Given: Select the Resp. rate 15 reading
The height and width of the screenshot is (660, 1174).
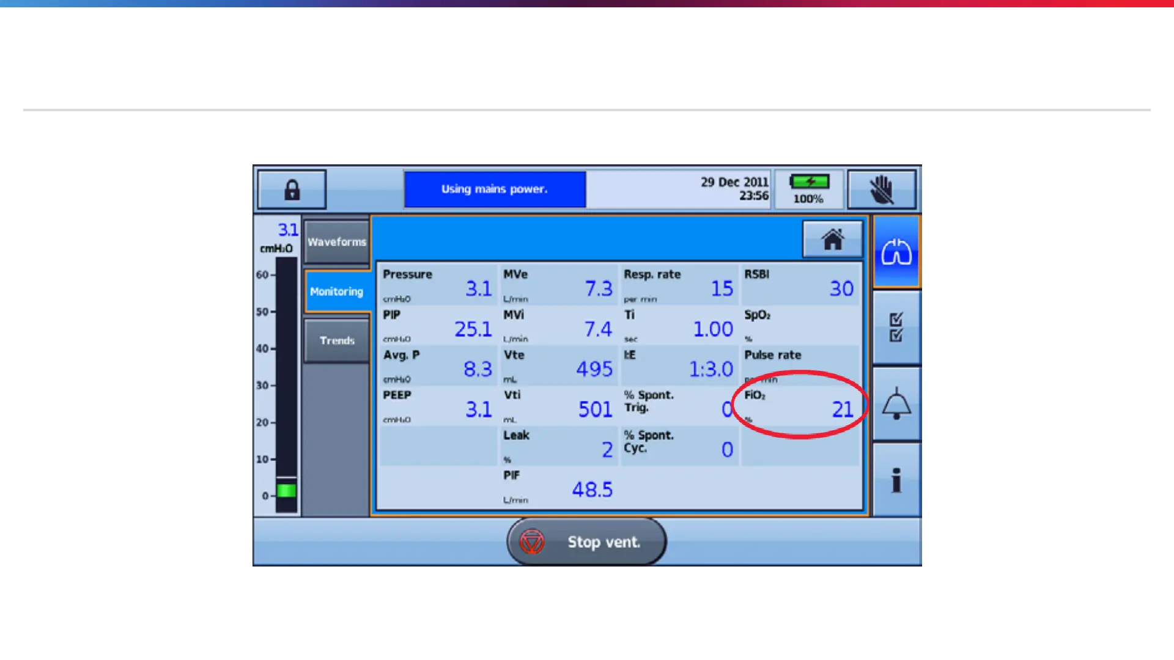Looking at the screenshot, I should tap(679, 285).
